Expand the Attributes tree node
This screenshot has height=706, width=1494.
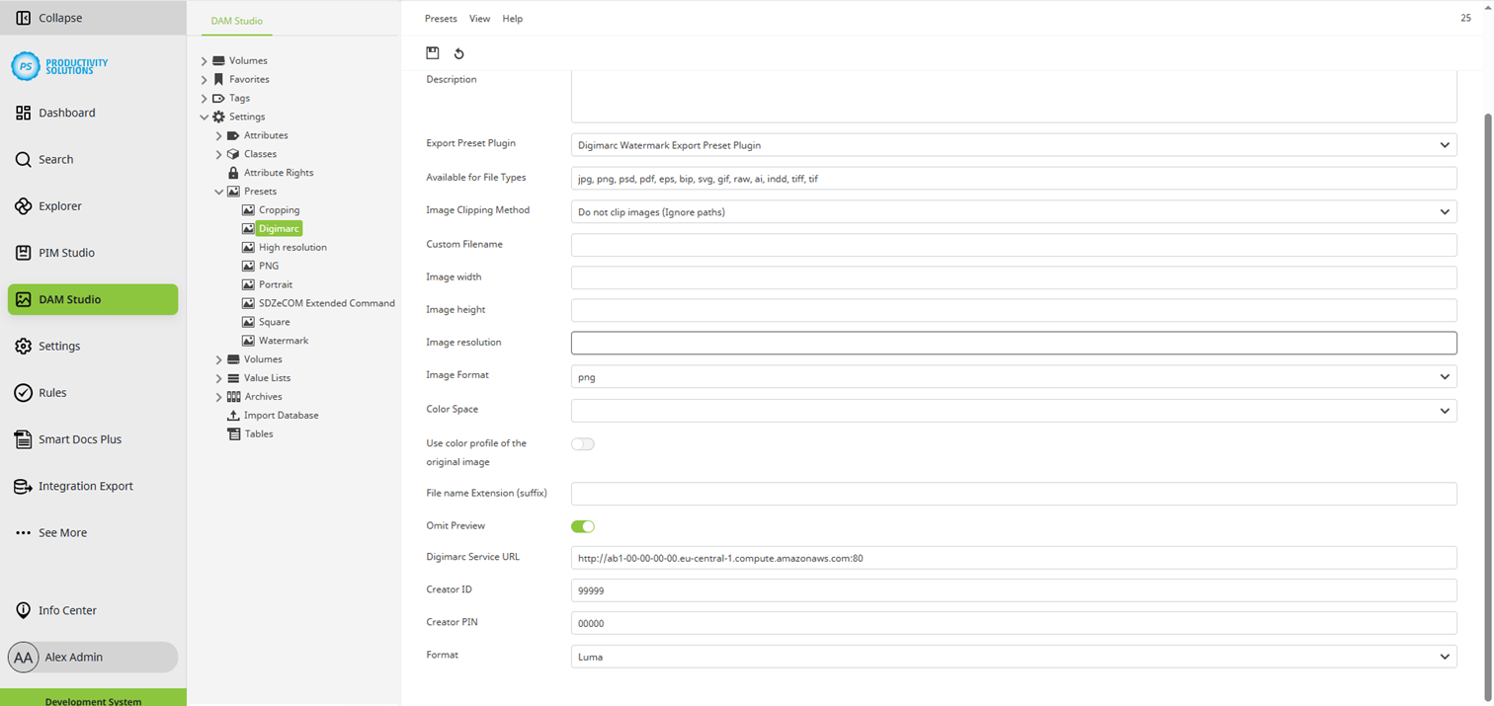[219, 135]
